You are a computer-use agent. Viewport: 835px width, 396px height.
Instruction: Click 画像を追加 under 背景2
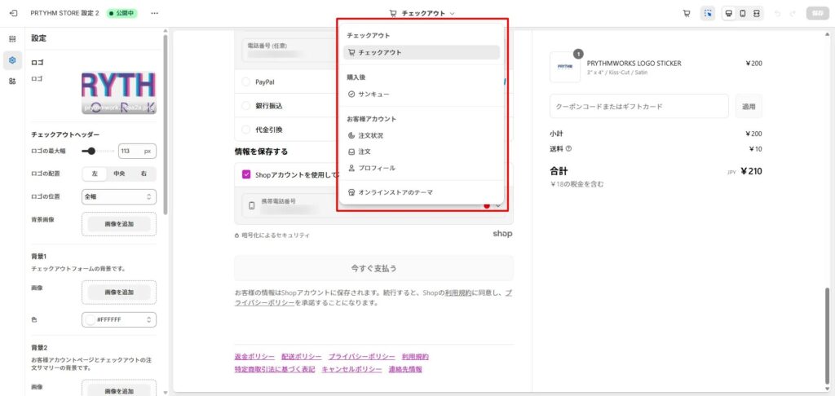(x=119, y=390)
